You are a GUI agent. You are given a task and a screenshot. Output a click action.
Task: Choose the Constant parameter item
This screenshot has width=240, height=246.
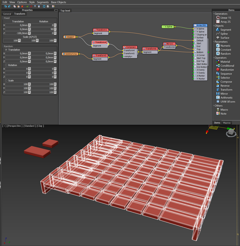[x=224, y=50]
